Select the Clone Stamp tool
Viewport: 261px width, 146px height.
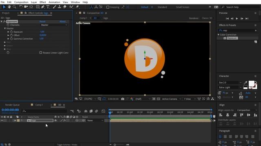[x=59, y=7]
